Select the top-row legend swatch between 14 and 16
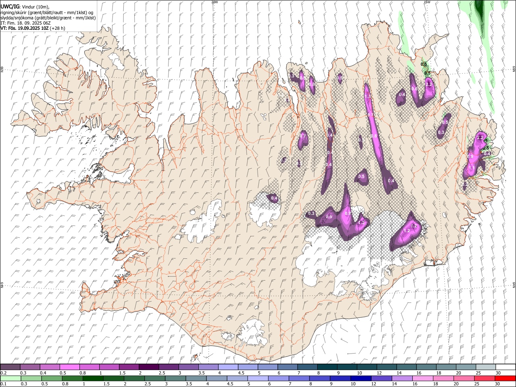The height and width of the screenshot is (387, 516). (406, 367)
